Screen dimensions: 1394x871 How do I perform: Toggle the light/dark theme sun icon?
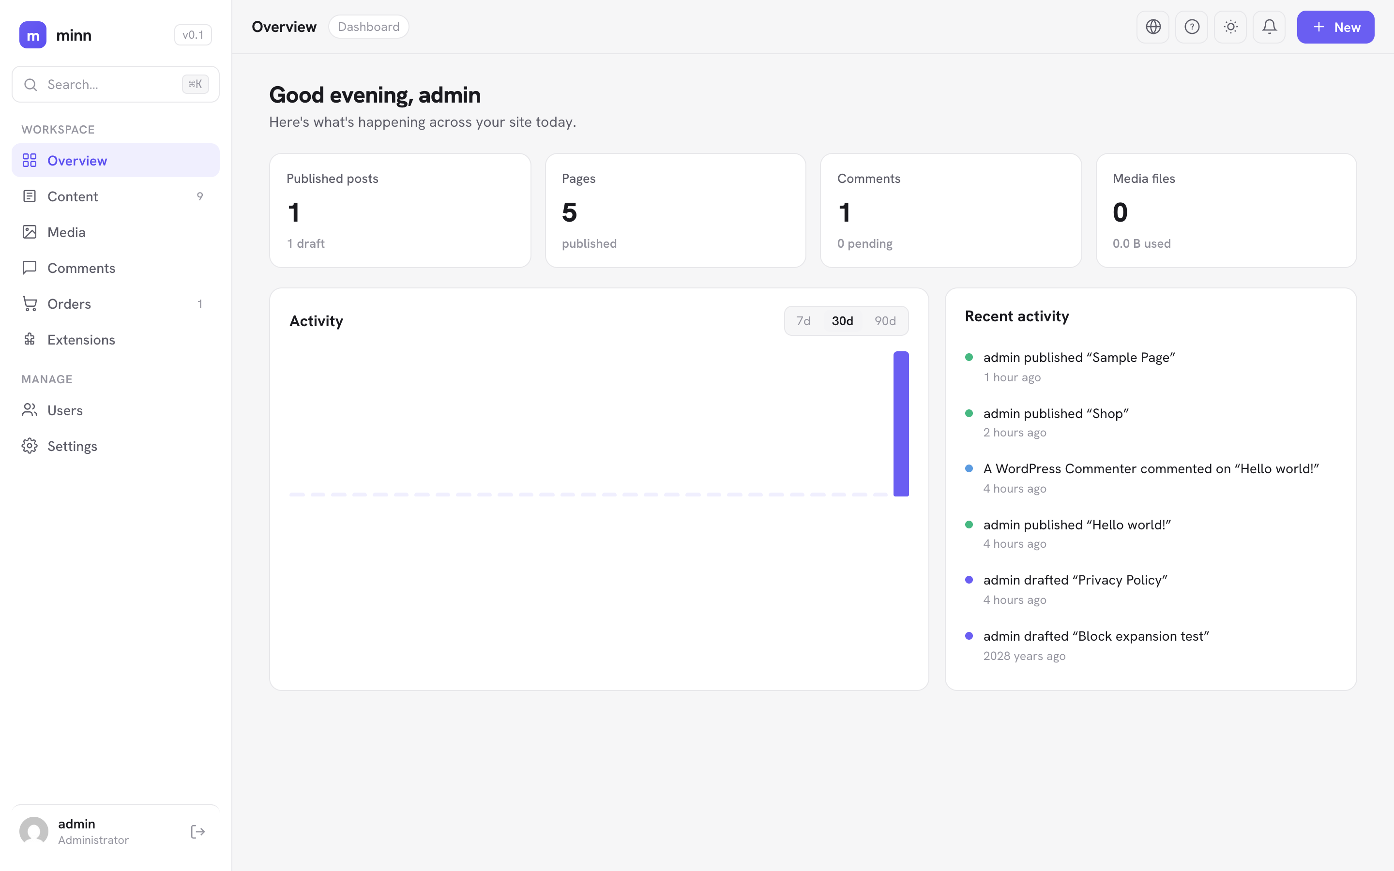coord(1230,27)
